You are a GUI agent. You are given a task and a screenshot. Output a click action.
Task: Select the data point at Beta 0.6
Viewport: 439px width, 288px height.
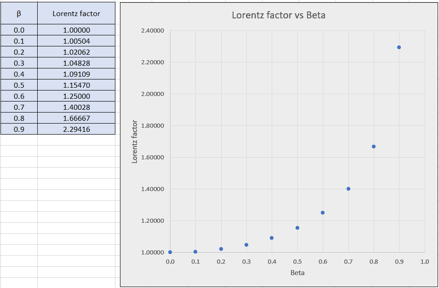pos(323,213)
